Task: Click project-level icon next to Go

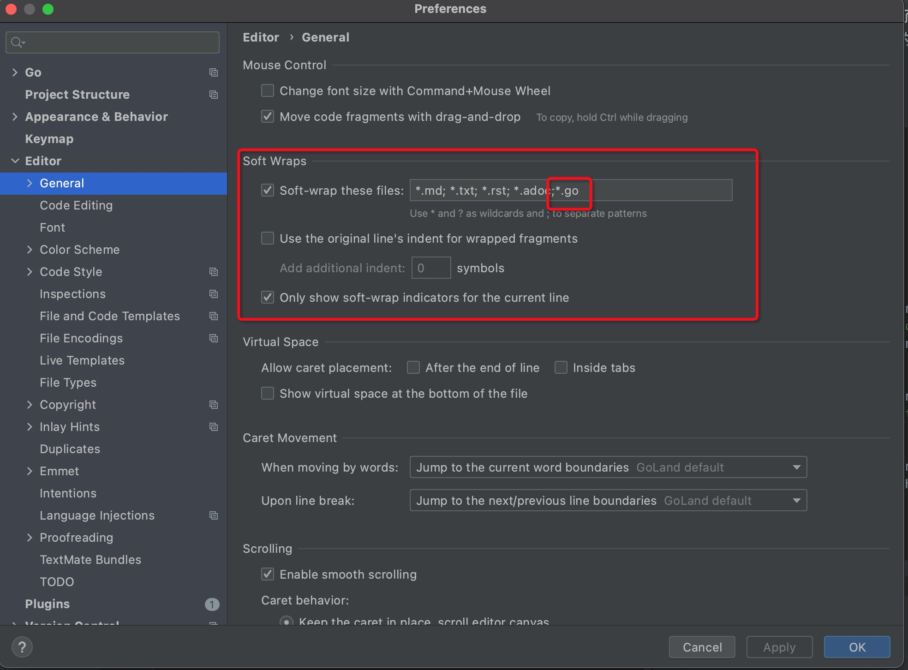Action: click(213, 72)
